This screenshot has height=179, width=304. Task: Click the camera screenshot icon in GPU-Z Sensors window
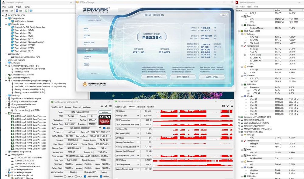[x=223, y=106]
